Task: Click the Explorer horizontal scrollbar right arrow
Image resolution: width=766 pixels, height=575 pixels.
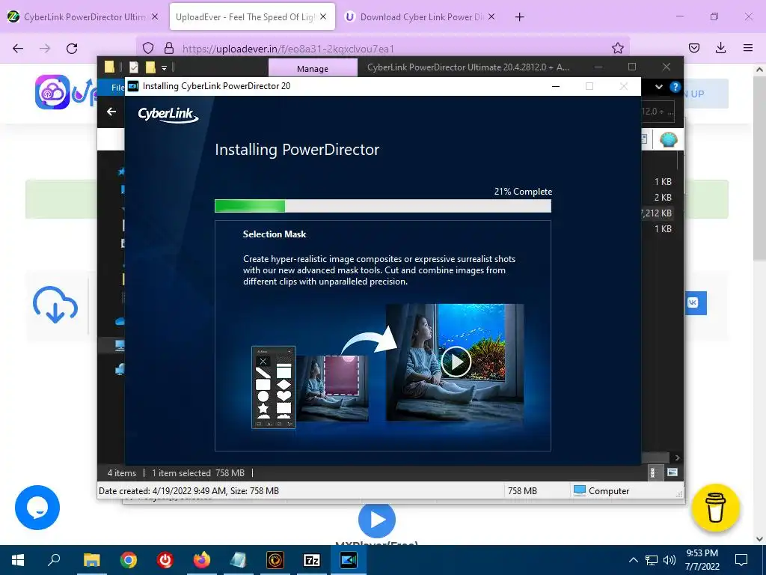Action: [x=677, y=457]
